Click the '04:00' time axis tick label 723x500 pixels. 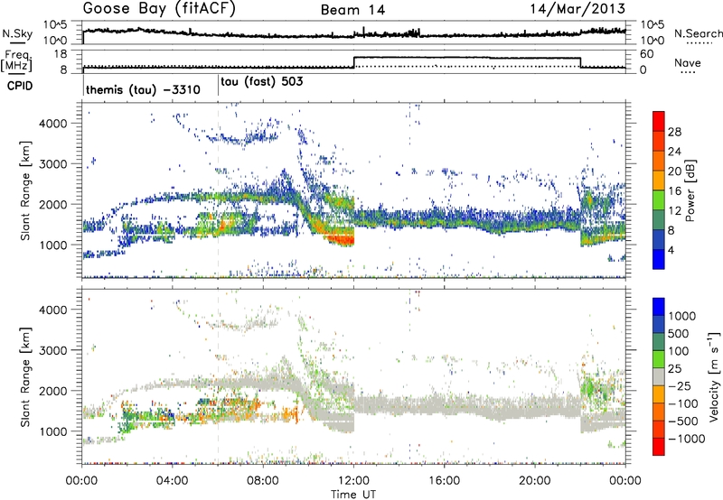[x=172, y=481]
